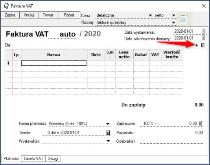Click the Ilość cell in the new row

pyautogui.click(x=96, y=63)
